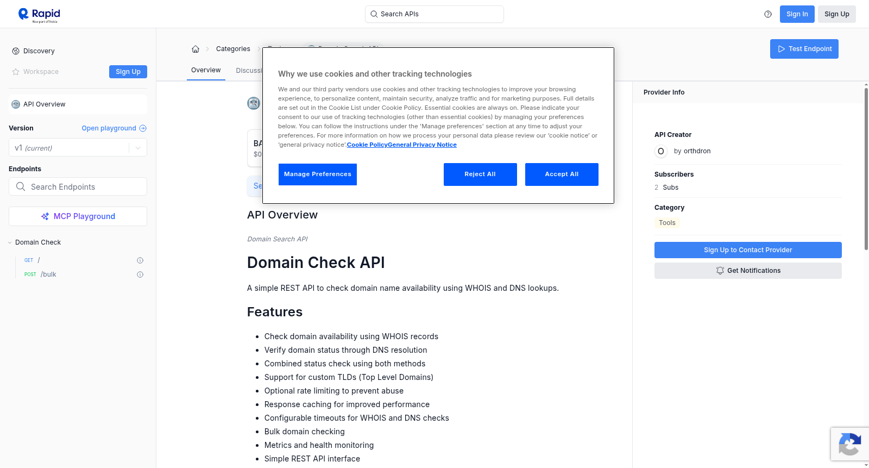This screenshot has height=468, width=869.
Task: Open the General Privacy Notice link
Action: [422, 145]
